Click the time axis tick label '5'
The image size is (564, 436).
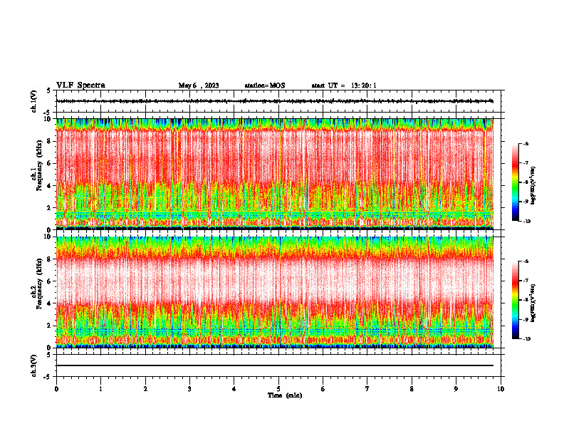click(278, 389)
